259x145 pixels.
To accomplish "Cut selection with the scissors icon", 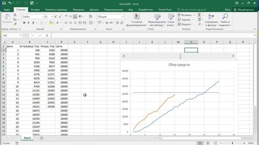I will [x=15, y=15].
